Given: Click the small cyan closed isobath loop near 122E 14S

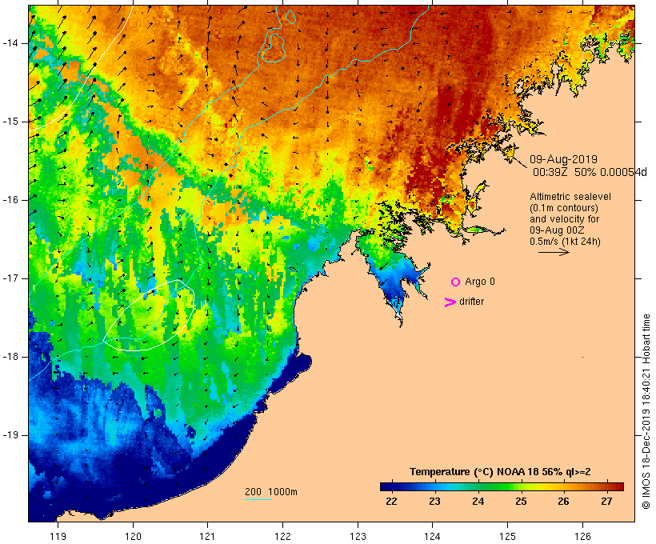Looking at the screenshot, I should (274, 48).
